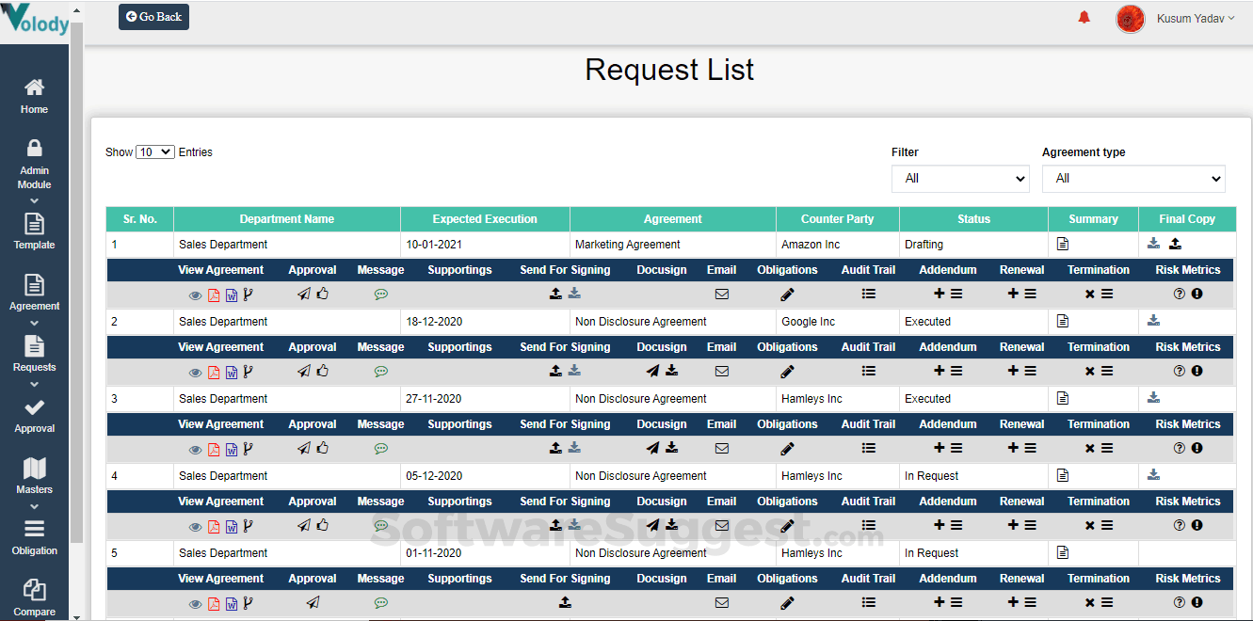Edit Obligations with the pencil icon, first row
This screenshot has width=1253, height=621.
click(787, 295)
